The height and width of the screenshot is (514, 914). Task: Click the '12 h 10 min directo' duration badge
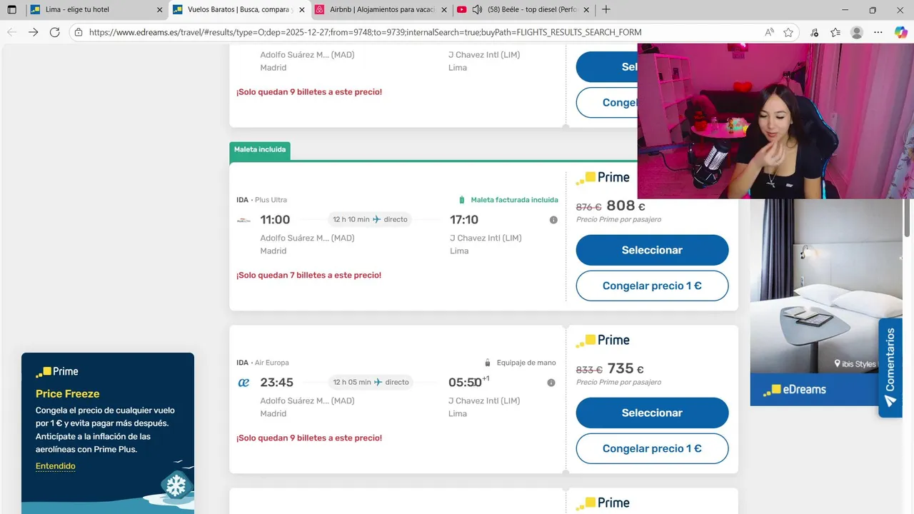pos(370,219)
